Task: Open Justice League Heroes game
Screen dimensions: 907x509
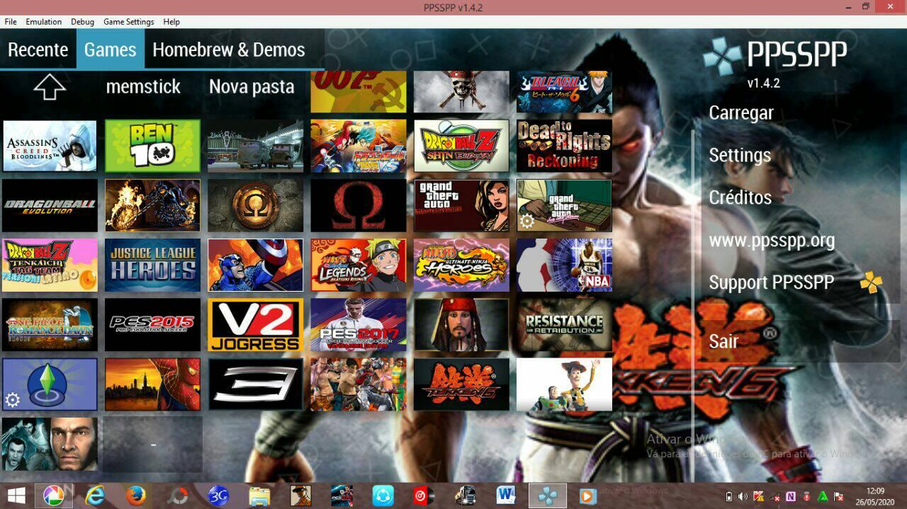Action: click(152, 265)
